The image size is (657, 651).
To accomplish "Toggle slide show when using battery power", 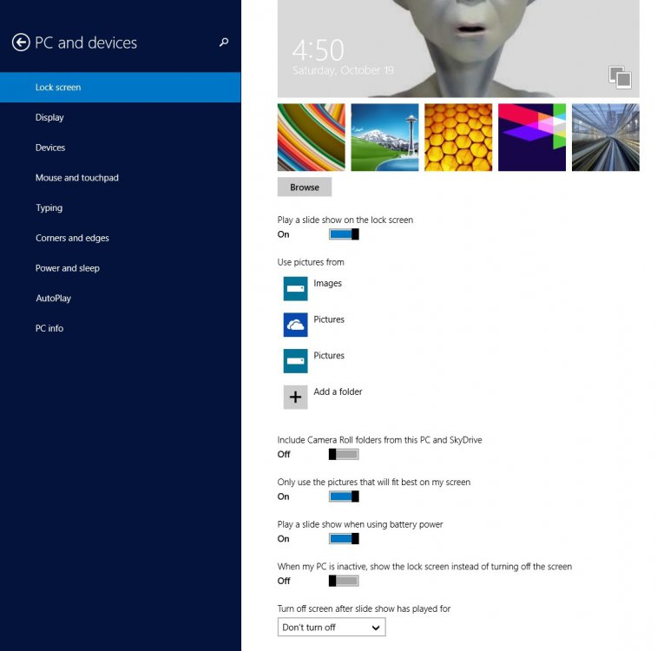I will point(344,539).
